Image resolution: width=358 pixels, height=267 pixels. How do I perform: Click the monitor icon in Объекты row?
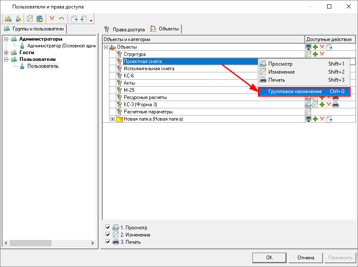[309, 47]
